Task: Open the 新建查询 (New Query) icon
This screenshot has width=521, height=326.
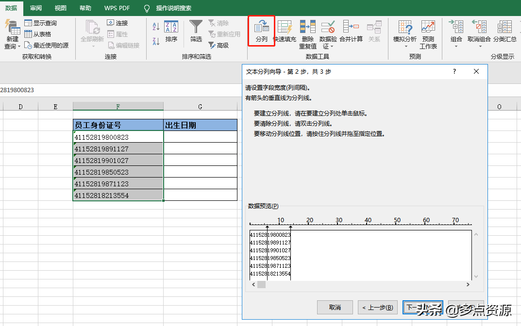Action: pyautogui.click(x=12, y=28)
